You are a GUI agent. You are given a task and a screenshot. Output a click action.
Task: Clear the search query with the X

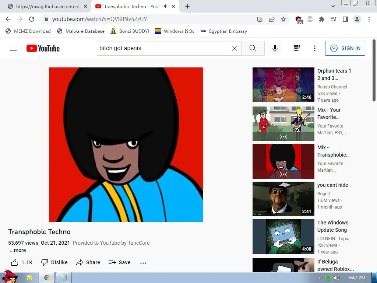pyautogui.click(x=235, y=48)
